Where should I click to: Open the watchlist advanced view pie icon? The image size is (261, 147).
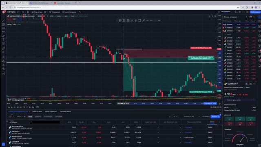coord(250,17)
